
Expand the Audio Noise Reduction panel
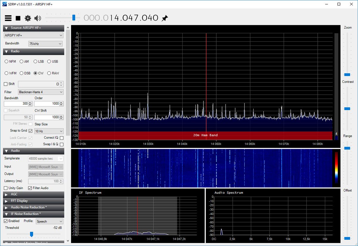[x=34, y=207]
